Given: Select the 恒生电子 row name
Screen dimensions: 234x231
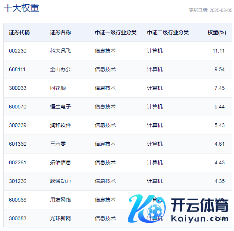Looking at the screenshot, I should coord(60,107).
